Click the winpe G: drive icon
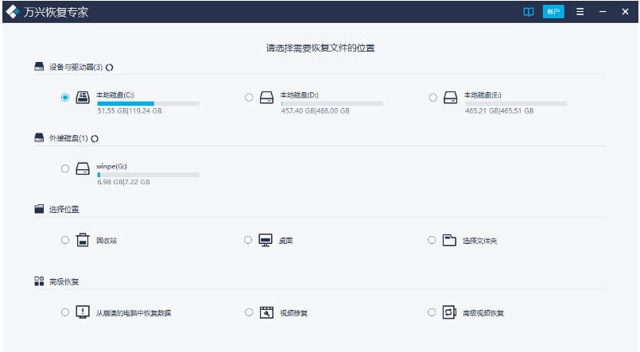The width and height of the screenshot is (640, 352). [83, 168]
